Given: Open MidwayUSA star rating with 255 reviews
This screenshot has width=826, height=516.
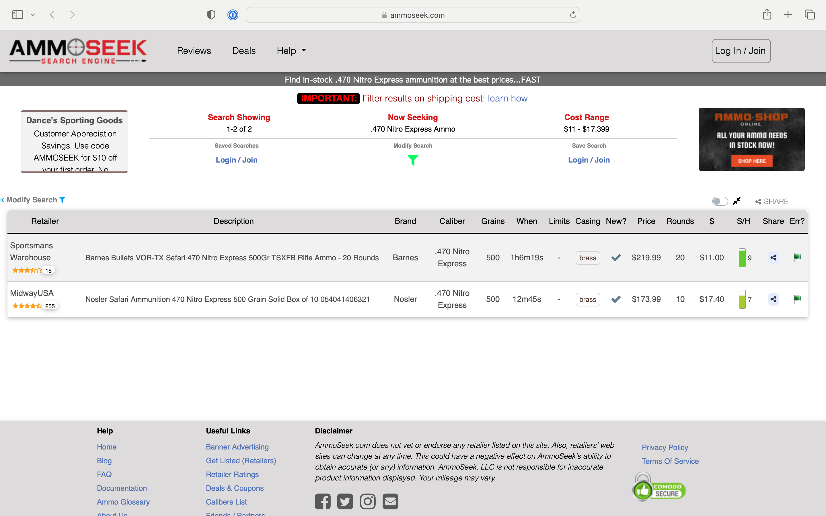Looking at the screenshot, I should [x=35, y=306].
